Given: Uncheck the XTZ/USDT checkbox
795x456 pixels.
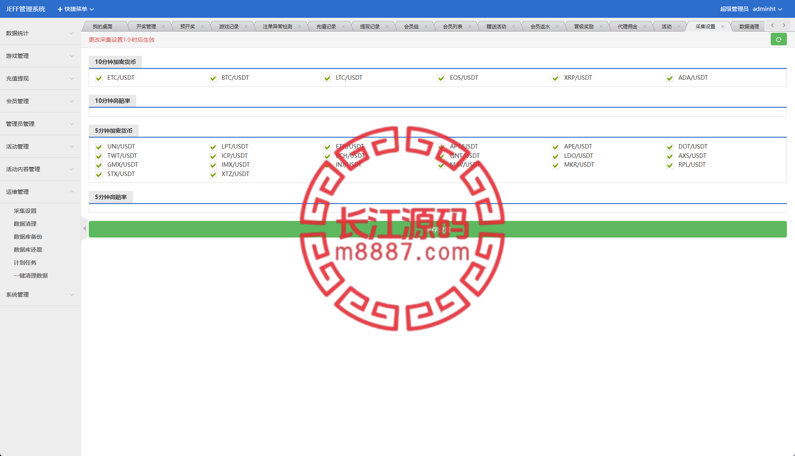Looking at the screenshot, I should pos(213,174).
